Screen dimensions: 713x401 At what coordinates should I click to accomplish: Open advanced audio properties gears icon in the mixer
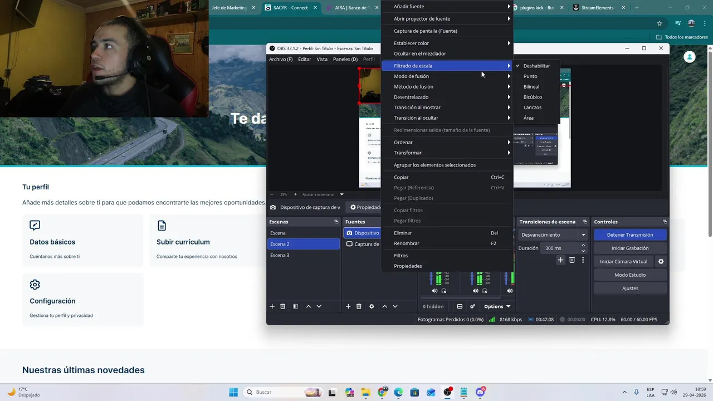click(x=473, y=306)
